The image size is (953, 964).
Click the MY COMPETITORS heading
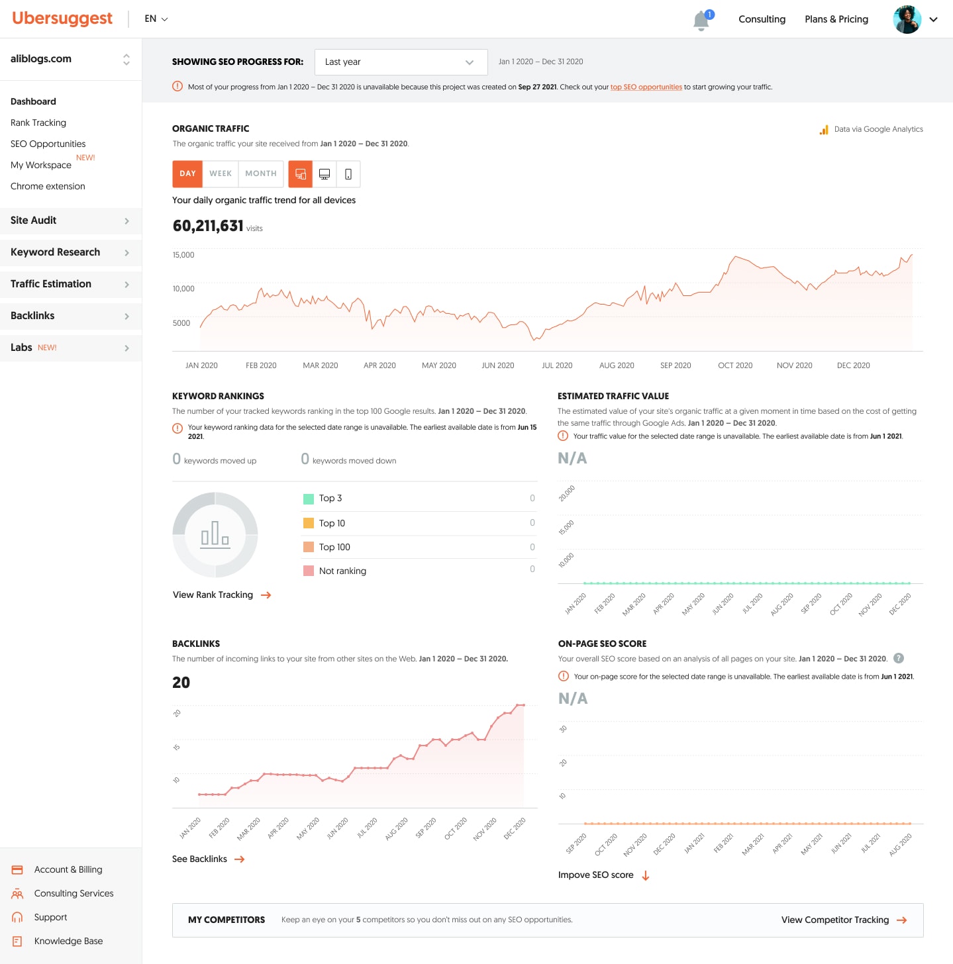pyautogui.click(x=226, y=920)
